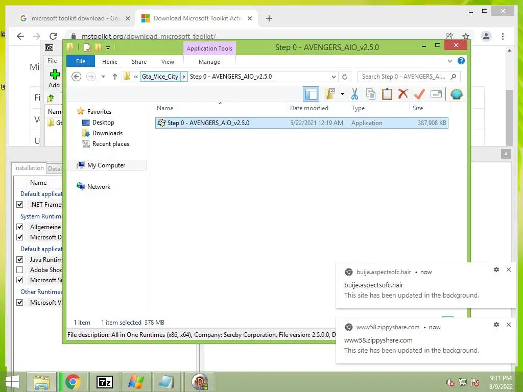
Task: Click the New folder quick access icon in title bar
Action: click(98, 47)
